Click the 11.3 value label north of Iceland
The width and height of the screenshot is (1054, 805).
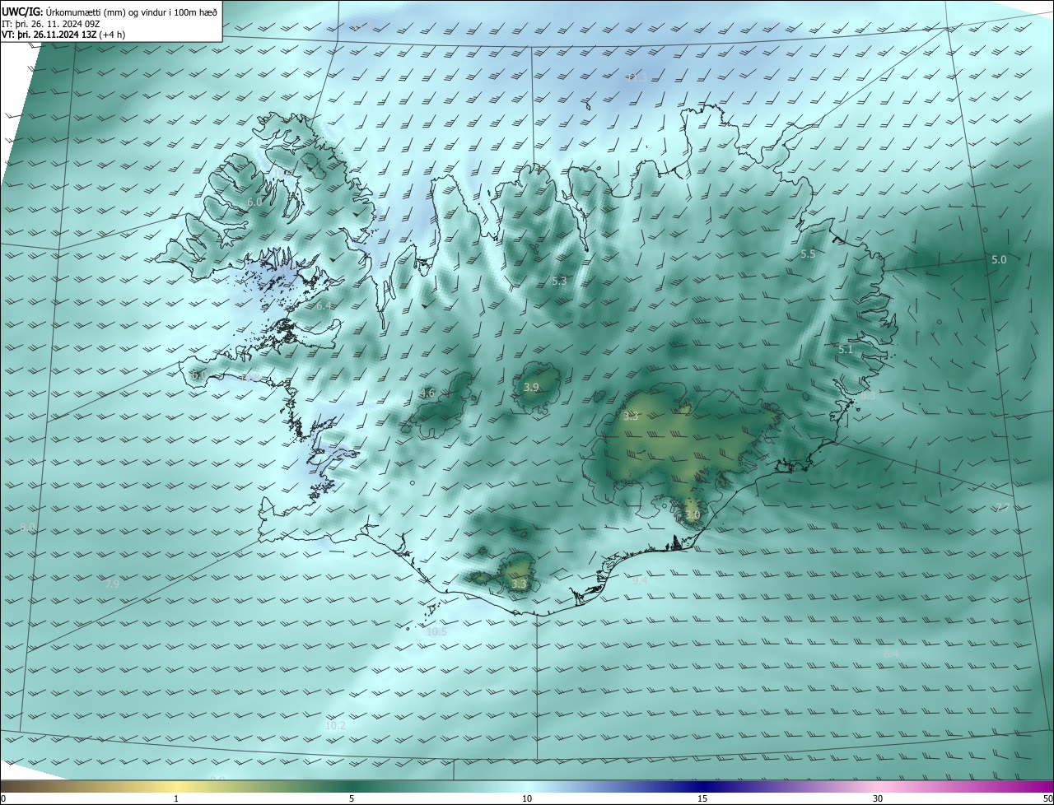tap(637, 78)
